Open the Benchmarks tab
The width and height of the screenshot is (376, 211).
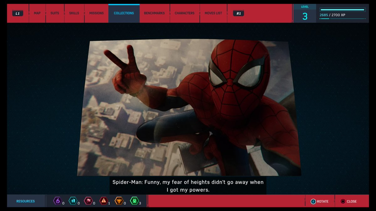(155, 13)
